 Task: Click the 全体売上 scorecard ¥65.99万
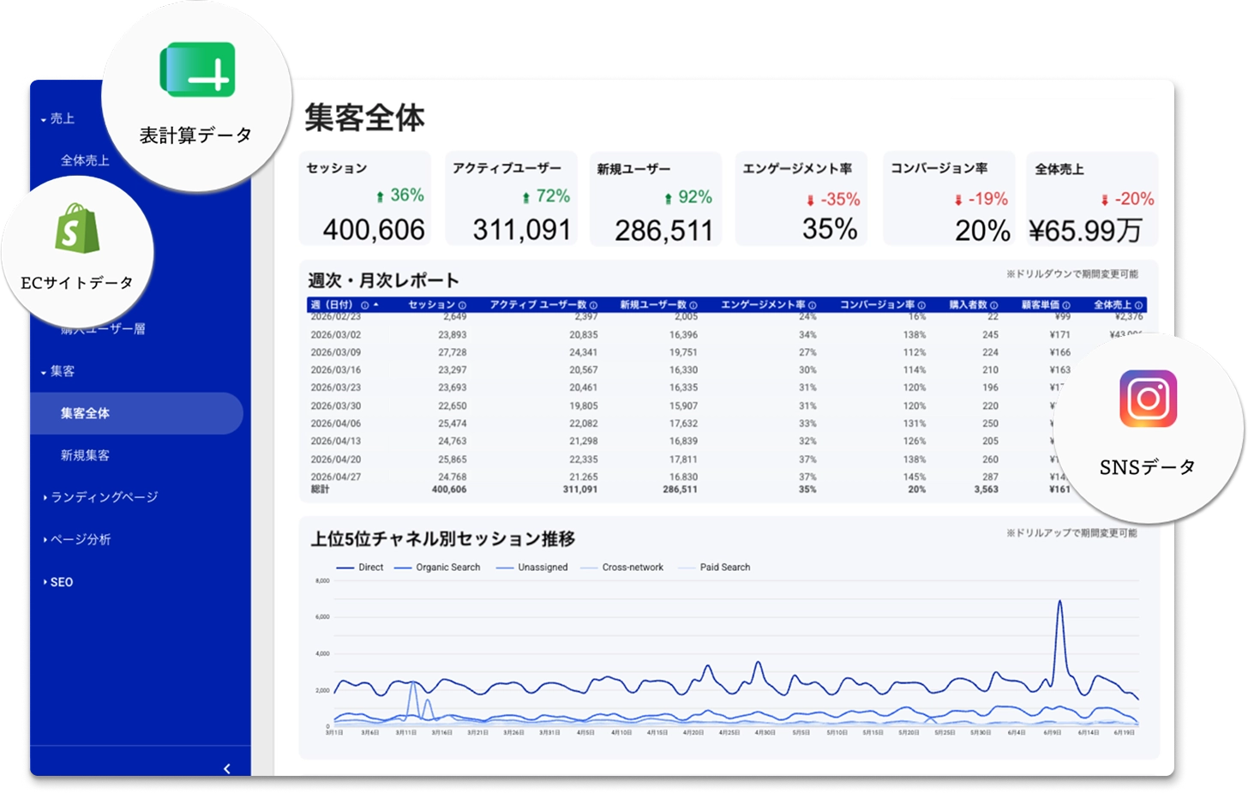[x=1085, y=231]
